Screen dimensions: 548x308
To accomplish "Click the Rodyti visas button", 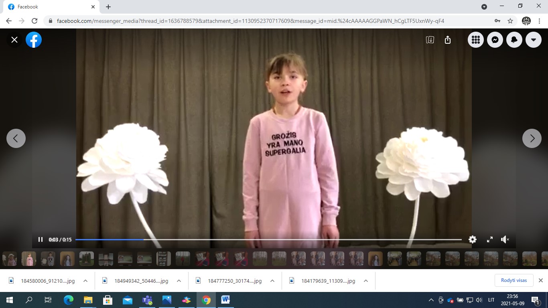I will (514, 280).
